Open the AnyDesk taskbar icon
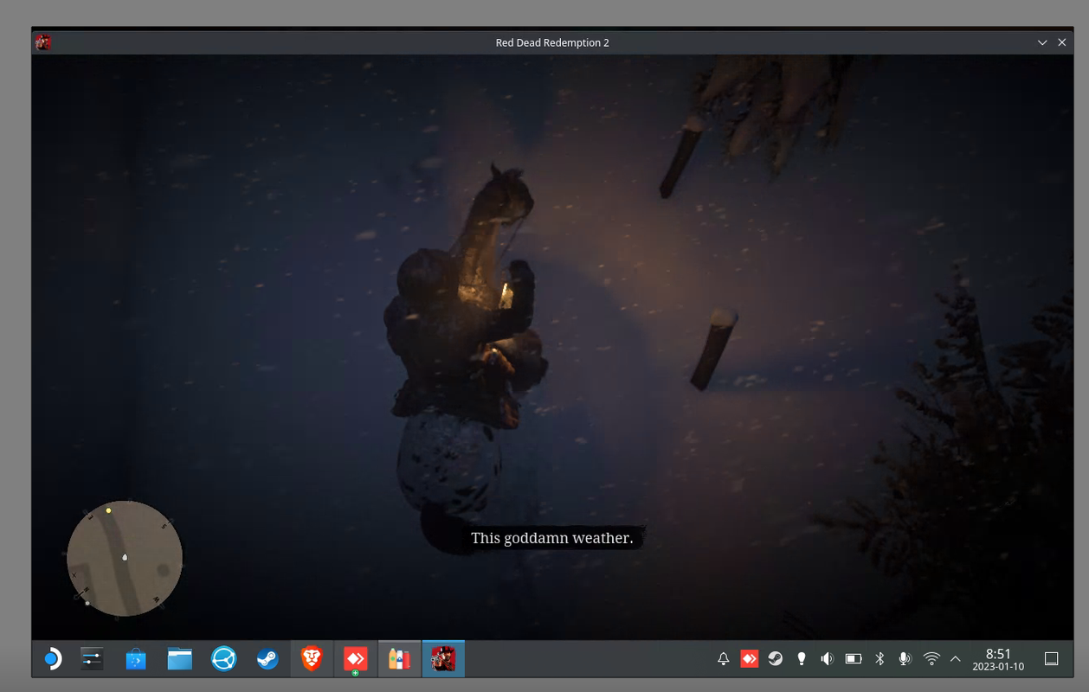The height and width of the screenshot is (692, 1089). (x=356, y=659)
